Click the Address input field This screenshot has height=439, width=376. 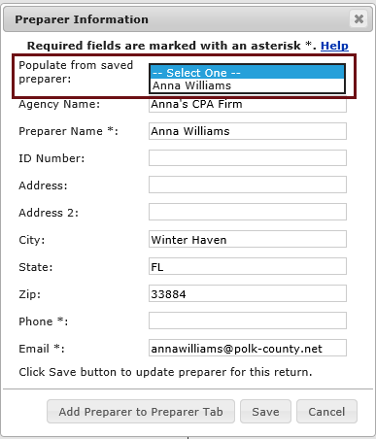248,185
